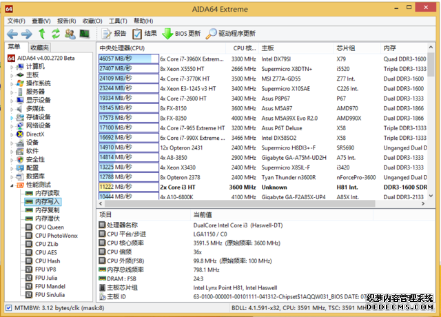Expand the 主板 tree node
Screen dimensions: 441x317
pos(12,75)
